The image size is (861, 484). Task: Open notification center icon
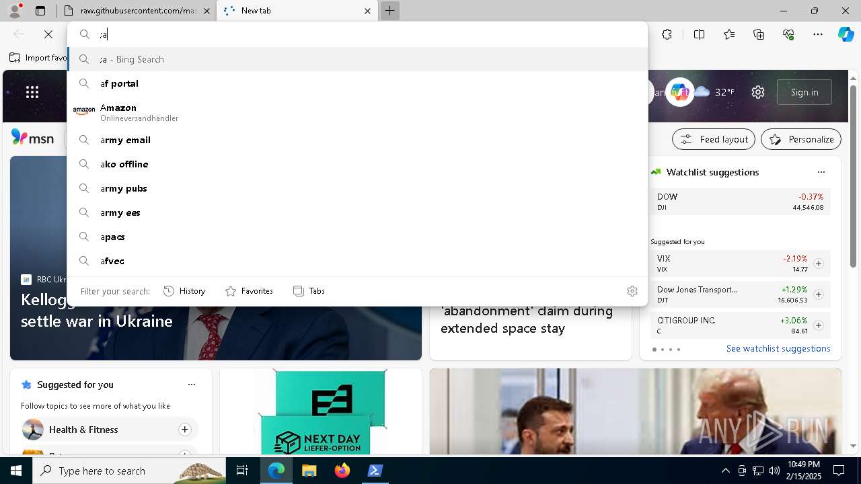[x=839, y=471]
